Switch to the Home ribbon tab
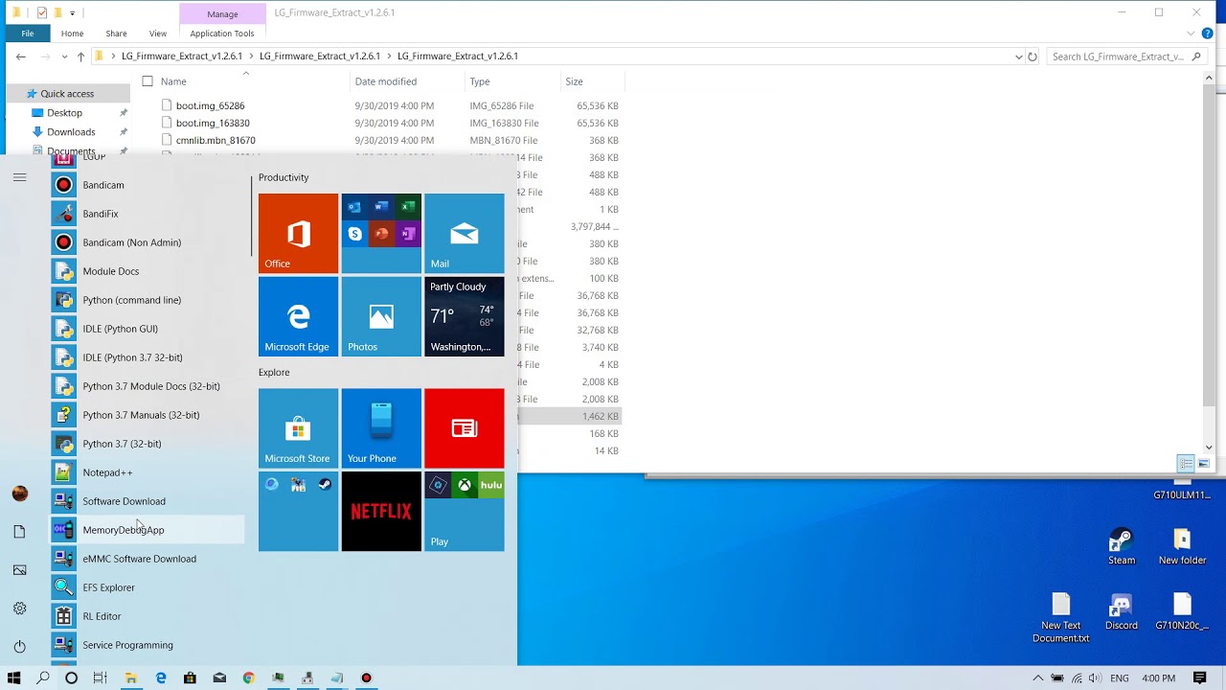Viewport: 1226px width, 690px height. click(72, 34)
